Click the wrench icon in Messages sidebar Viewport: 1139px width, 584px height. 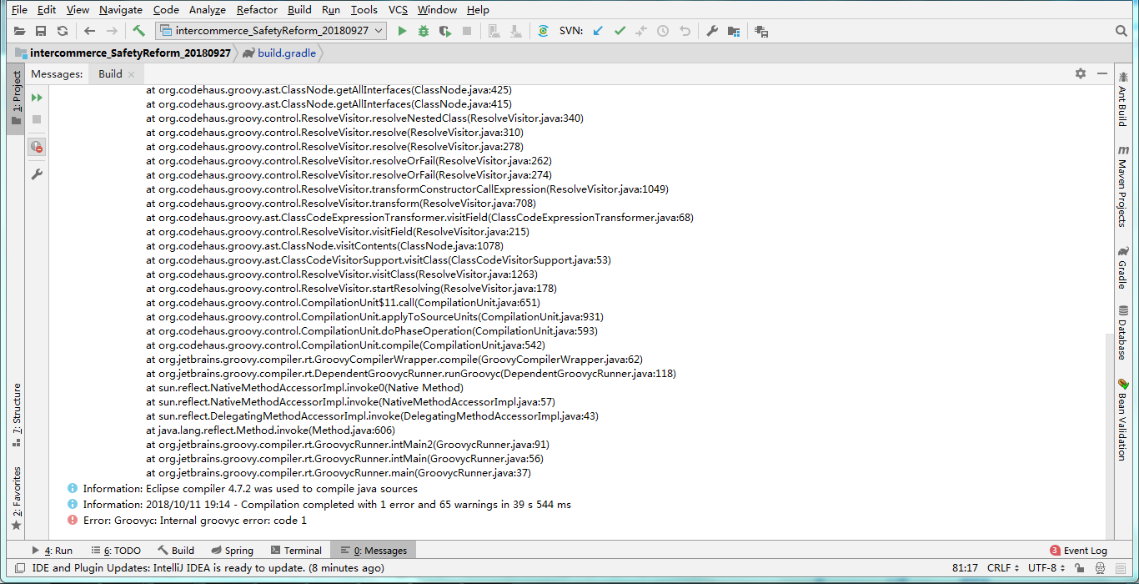tap(37, 174)
